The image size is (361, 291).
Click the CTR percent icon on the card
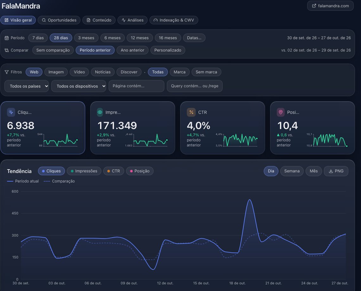tap(191, 112)
